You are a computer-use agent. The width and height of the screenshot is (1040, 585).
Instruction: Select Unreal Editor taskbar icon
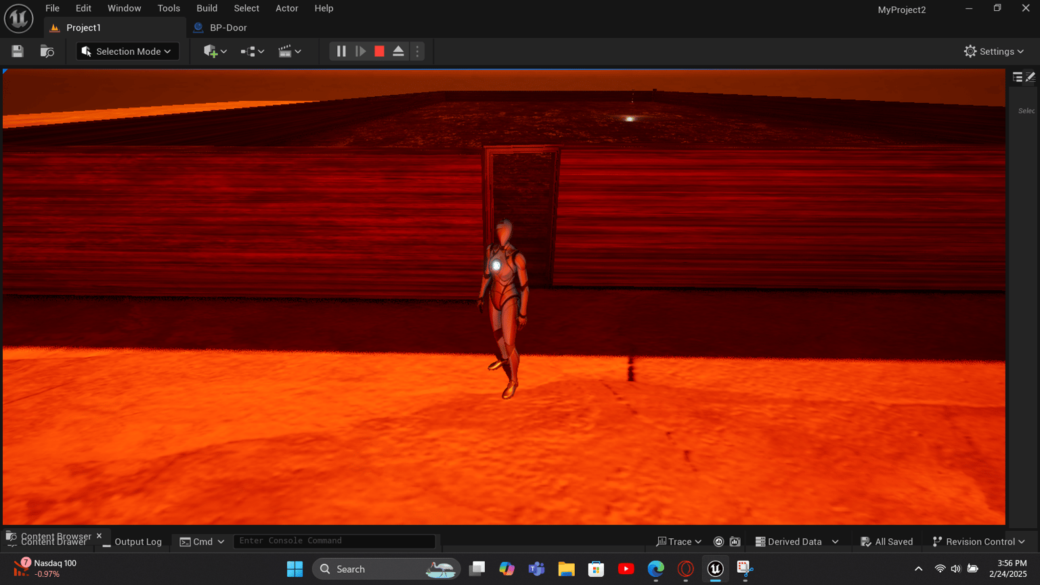click(715, 569)
